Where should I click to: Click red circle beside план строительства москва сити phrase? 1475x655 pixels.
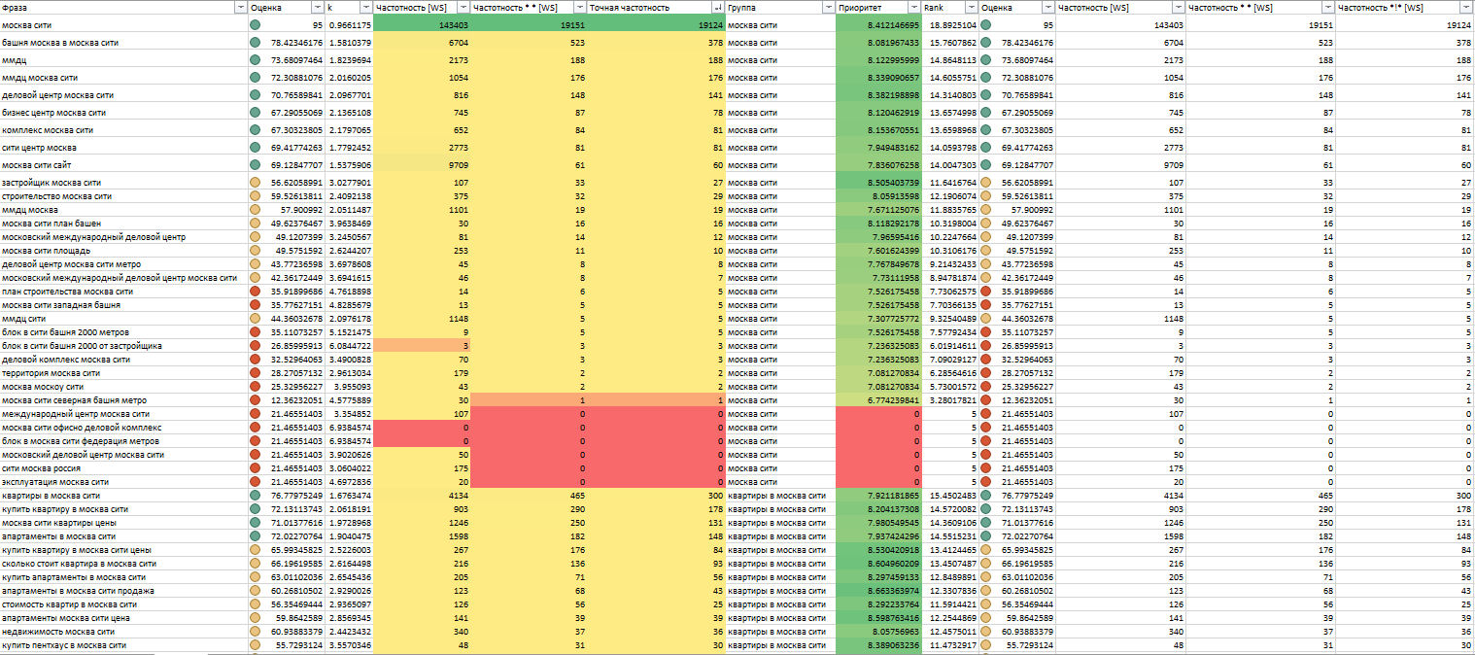coord(255,292)
